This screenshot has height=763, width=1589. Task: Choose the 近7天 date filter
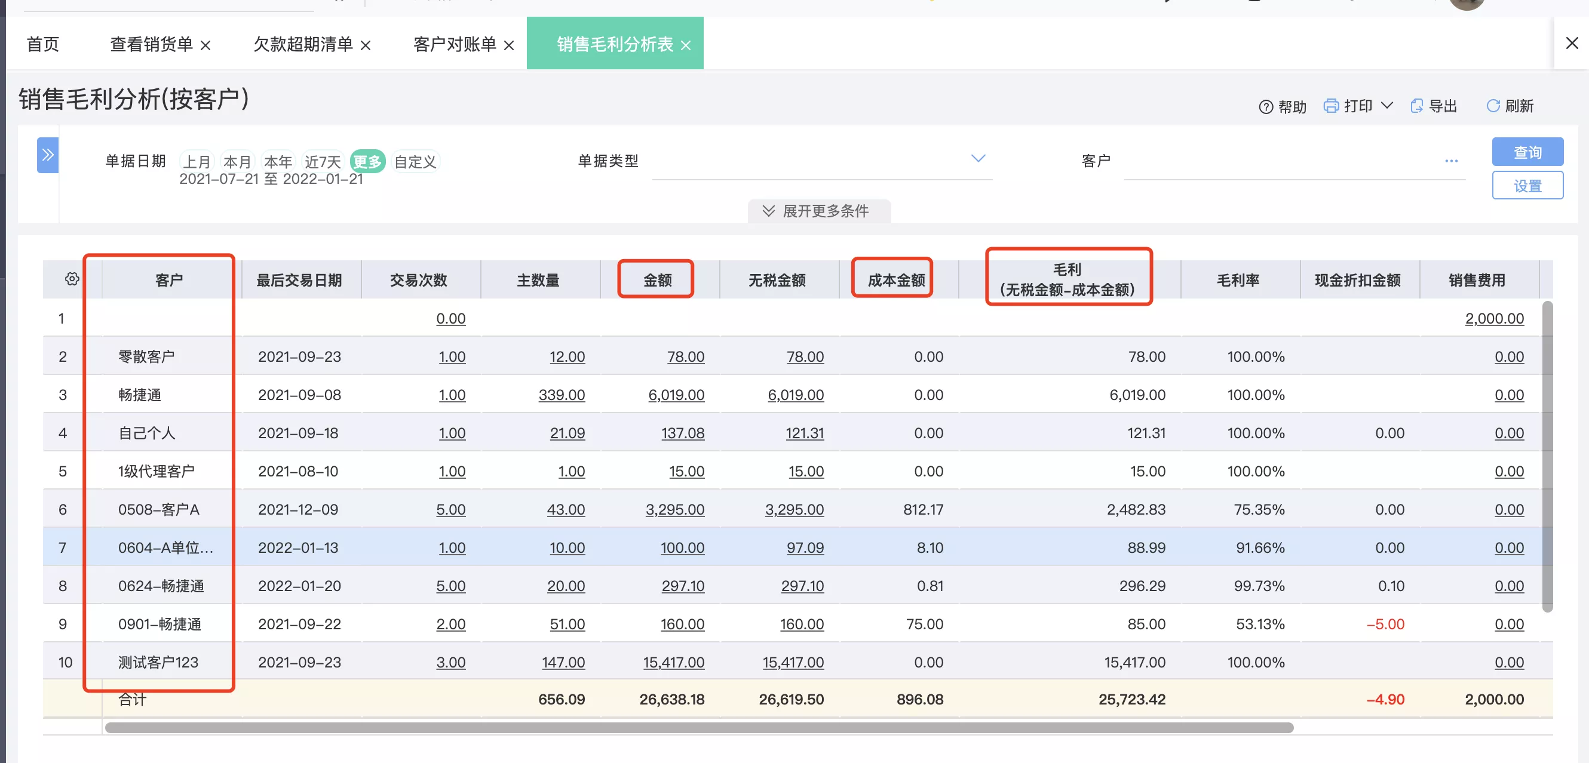[x=323, y=161]
